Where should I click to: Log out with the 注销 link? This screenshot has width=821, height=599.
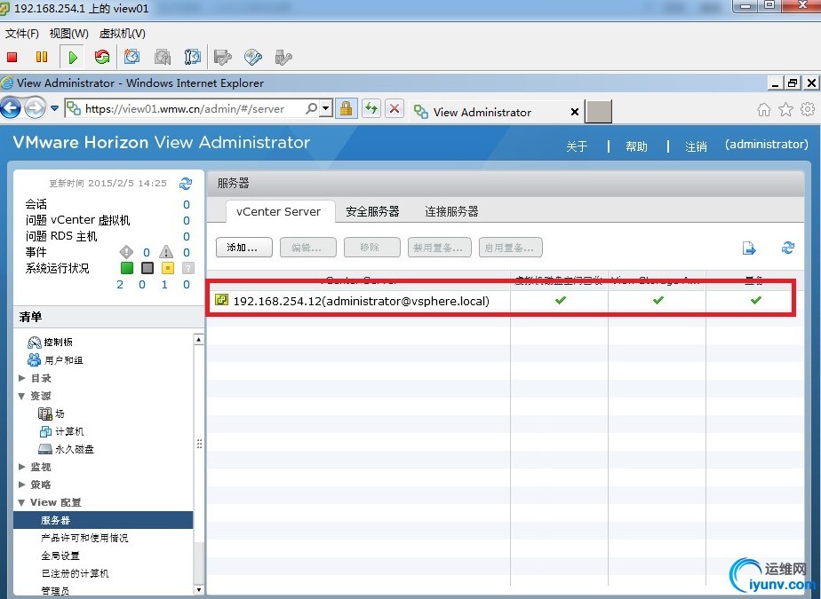pos(696,146)
